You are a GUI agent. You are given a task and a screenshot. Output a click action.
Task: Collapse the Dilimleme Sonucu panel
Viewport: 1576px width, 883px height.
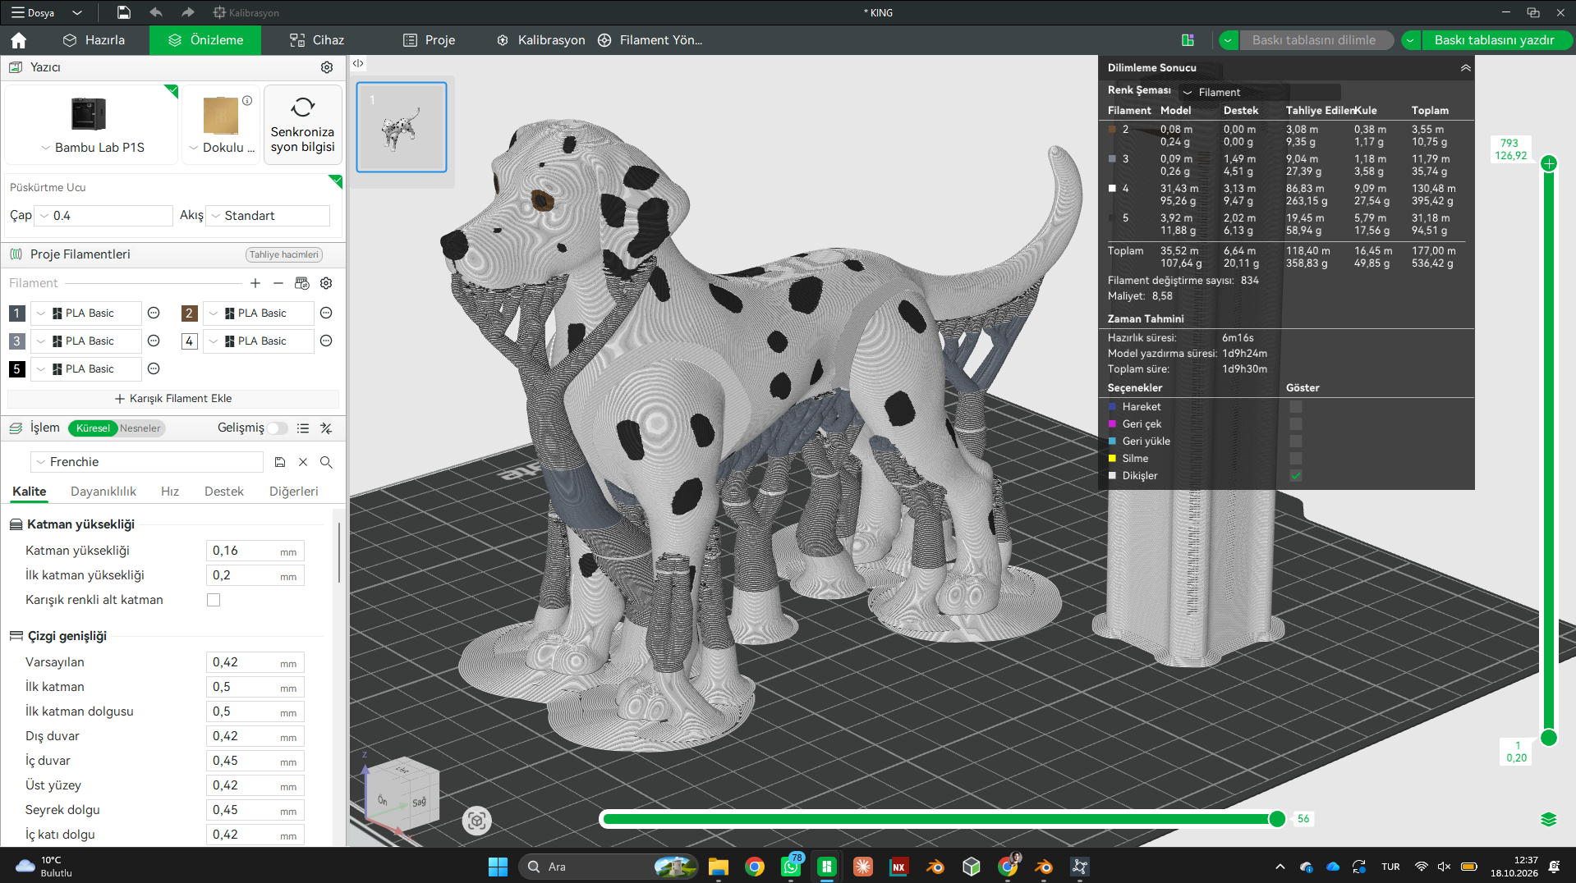pos(1465,68)
